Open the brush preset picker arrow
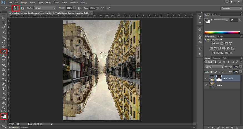Image resolution: width=243 pixels, height=129 pixels. [x=18, y=8]
